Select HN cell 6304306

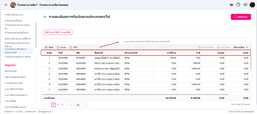click(84, 63)
